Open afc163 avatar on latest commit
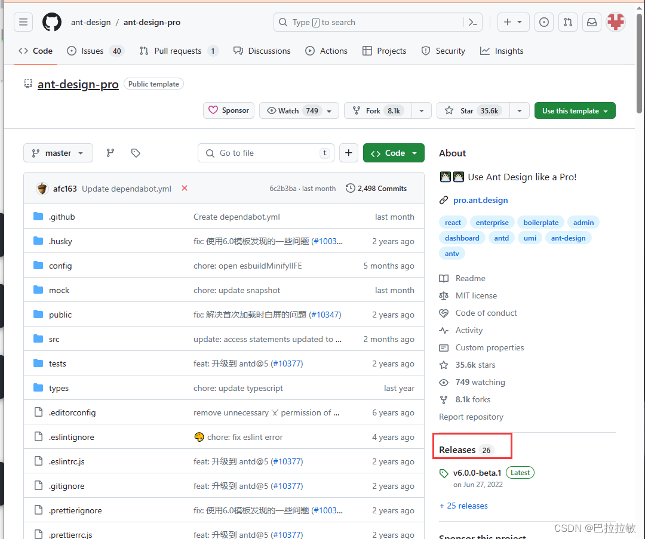The image size is (645, 539). click(x=42, y=188)
